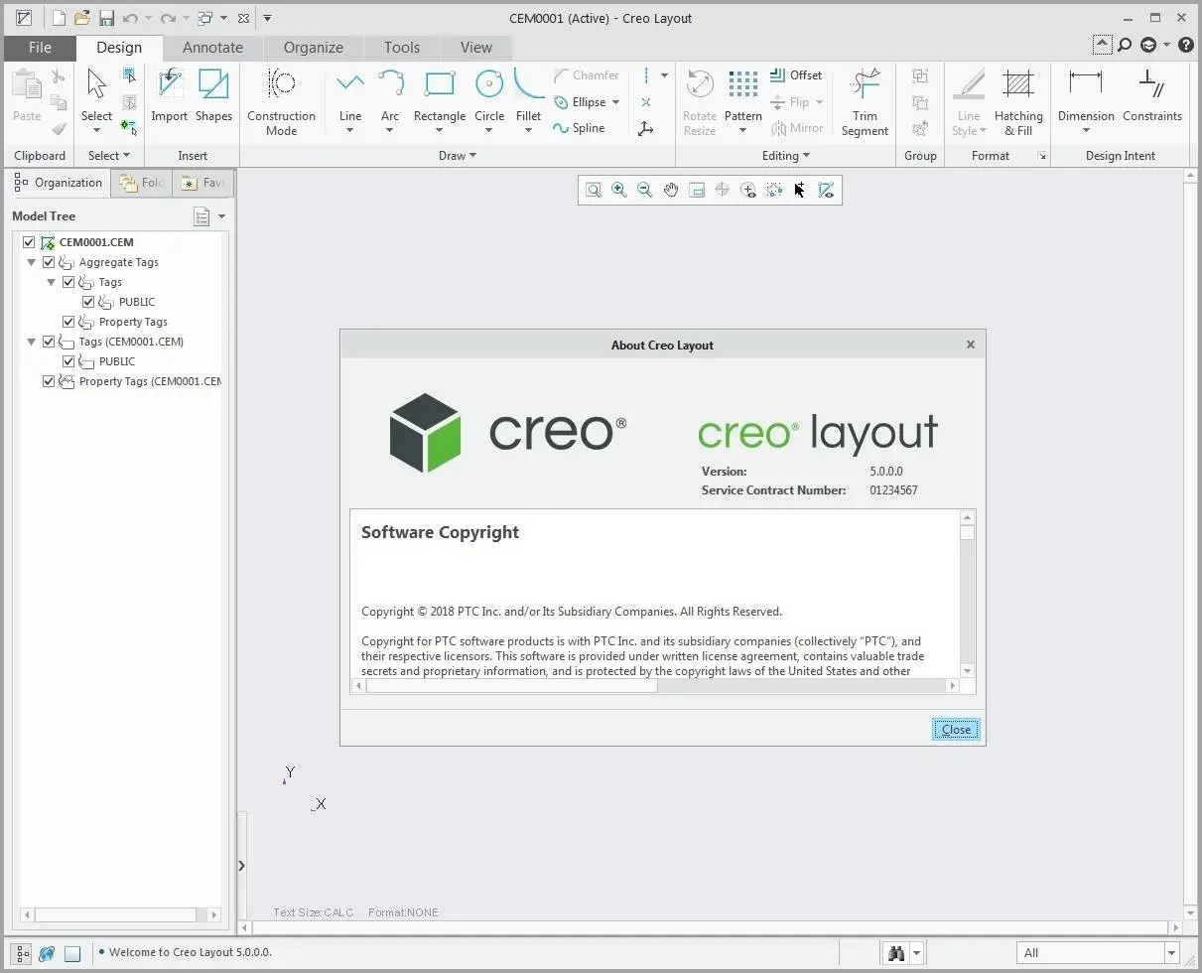The image size is (1202, 973).
Task: Toggle checkbox for Tags under Aggregate Tags
Action: click(68, 282)
